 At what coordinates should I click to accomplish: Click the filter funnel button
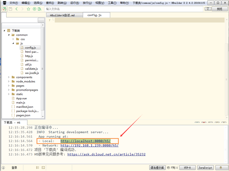(x=208, y=9)
